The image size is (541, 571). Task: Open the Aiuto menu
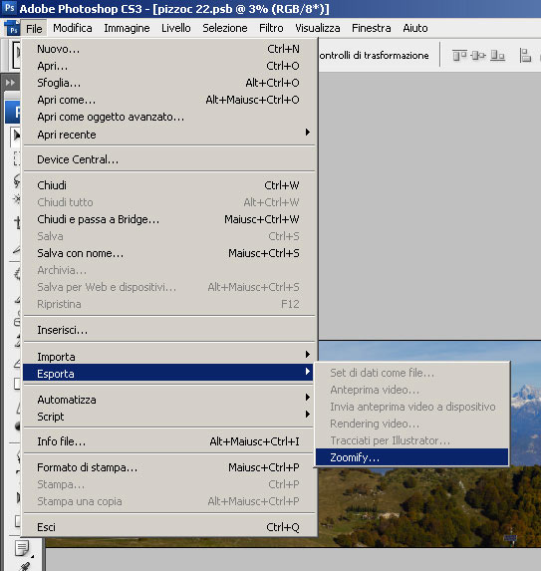(415, 28)
